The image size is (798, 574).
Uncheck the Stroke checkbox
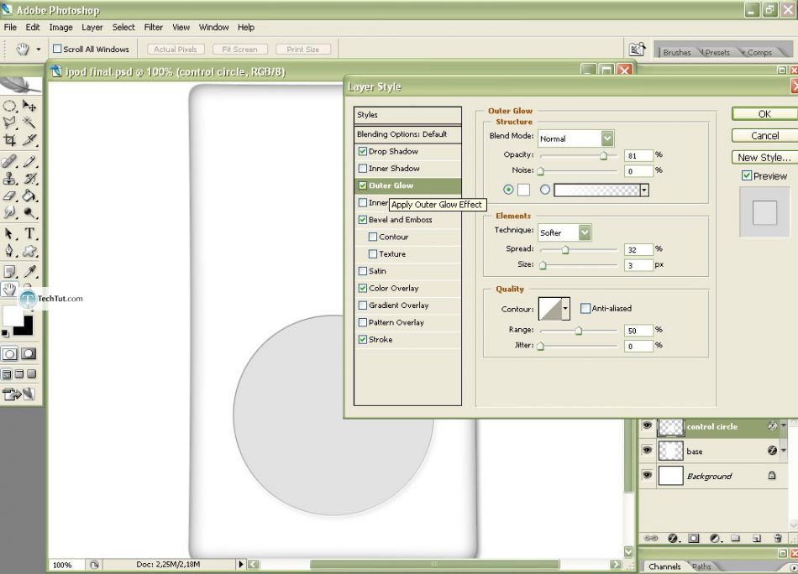(x=362, y=340)
